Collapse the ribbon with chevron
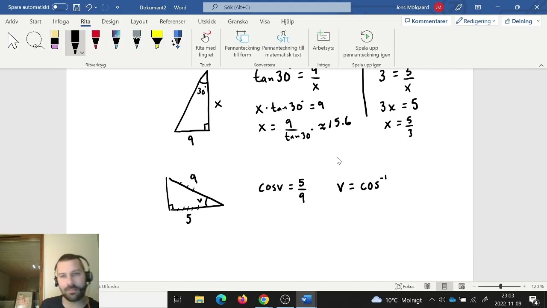The height and width of the screenshot is (308, 547). click(x=541, y=65)
